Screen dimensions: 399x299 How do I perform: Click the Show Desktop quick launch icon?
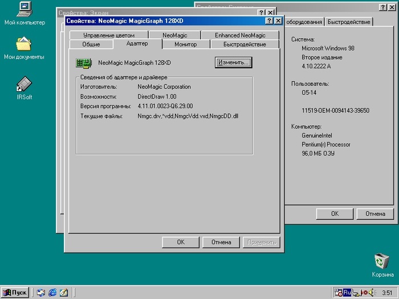[x=40, y=292]
